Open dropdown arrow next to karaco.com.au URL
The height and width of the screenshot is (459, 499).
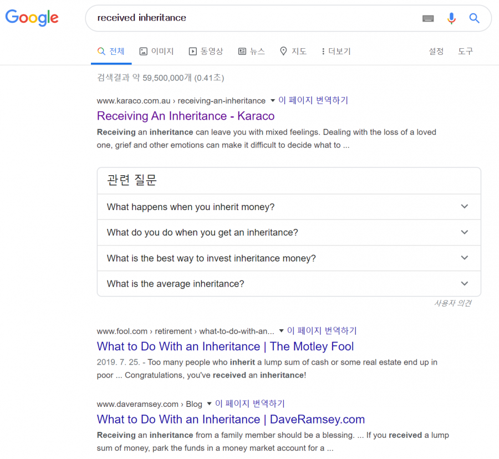pos(273,101)
